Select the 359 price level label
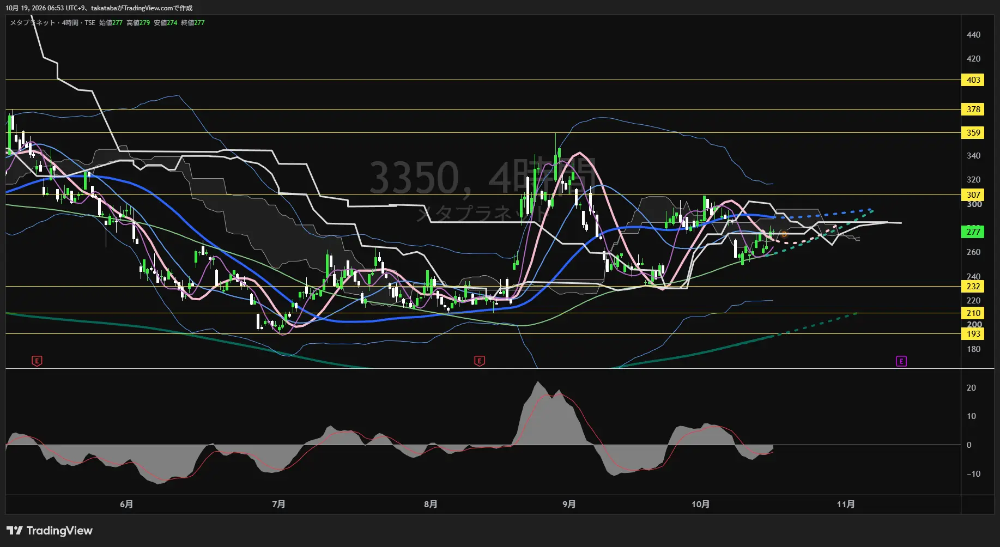The image size is (1000, 547). click(x=973, y=133)
